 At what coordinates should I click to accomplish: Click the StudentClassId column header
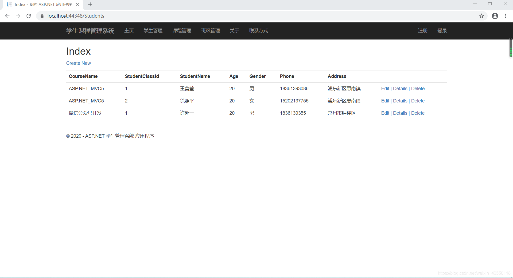click(142, 76)
